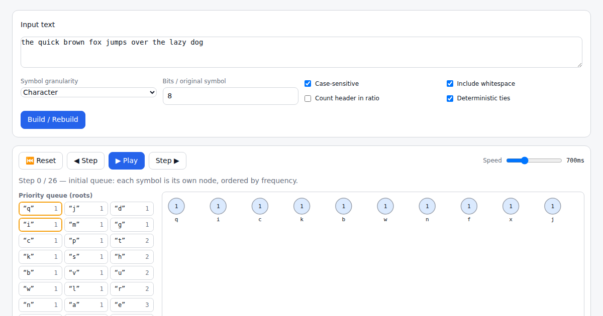Click queue entry "r" with count 2
This screenshot has width=603, height=316.
click(132, 289)
